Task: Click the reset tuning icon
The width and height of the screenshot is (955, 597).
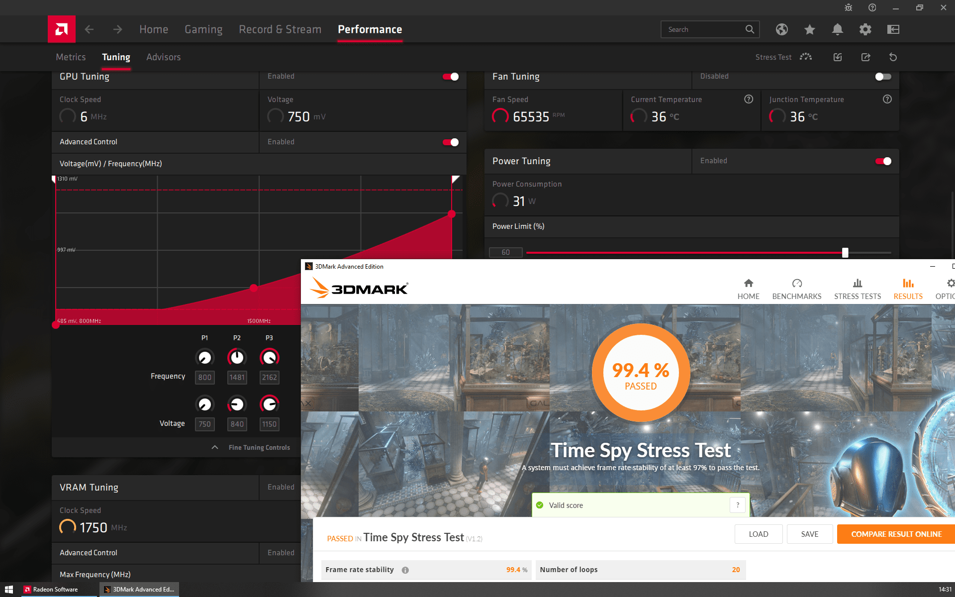Action: (x=893, y=57)
